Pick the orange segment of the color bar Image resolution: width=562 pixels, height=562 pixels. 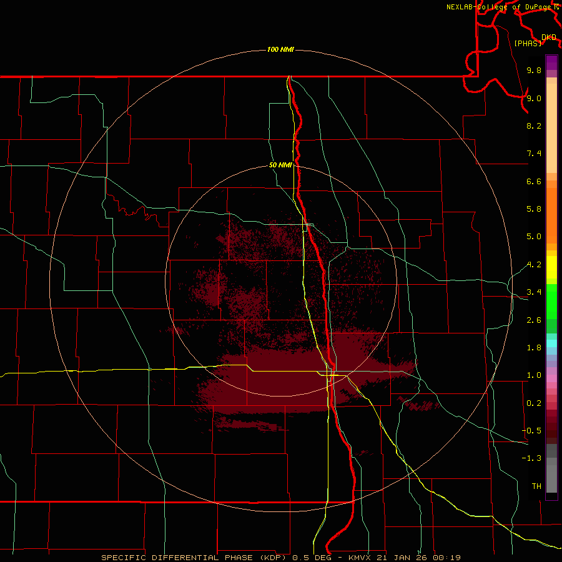551,215
